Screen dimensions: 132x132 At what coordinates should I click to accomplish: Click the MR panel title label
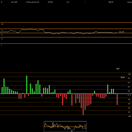point(118,69)
